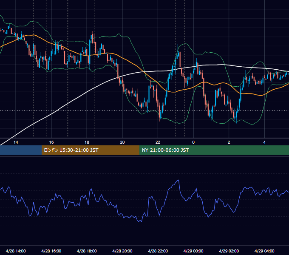The height and width of the screenshot is (255, 289).
Task: Select the ロンドン 15:30-21:00 JST session bar
Action: (x=90, y=150)
